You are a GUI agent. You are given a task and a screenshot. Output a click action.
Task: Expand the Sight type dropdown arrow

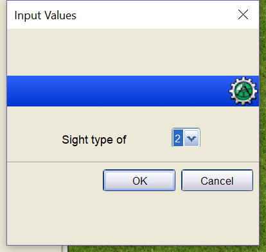191,139
